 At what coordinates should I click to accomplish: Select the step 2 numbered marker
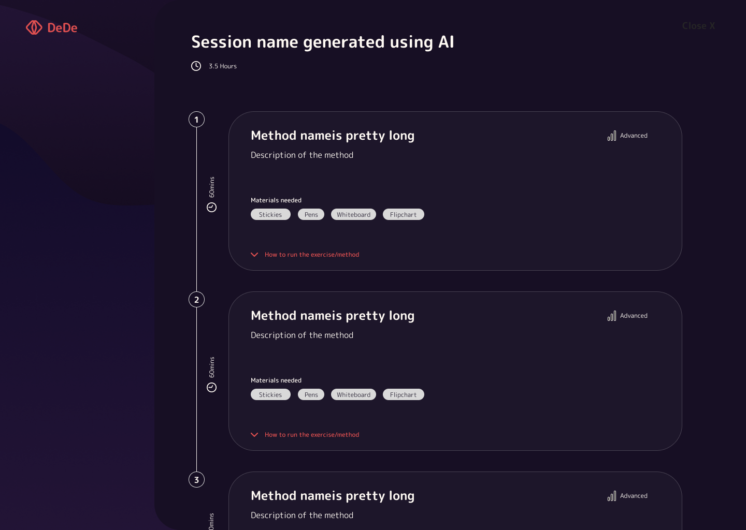point(196,299)
